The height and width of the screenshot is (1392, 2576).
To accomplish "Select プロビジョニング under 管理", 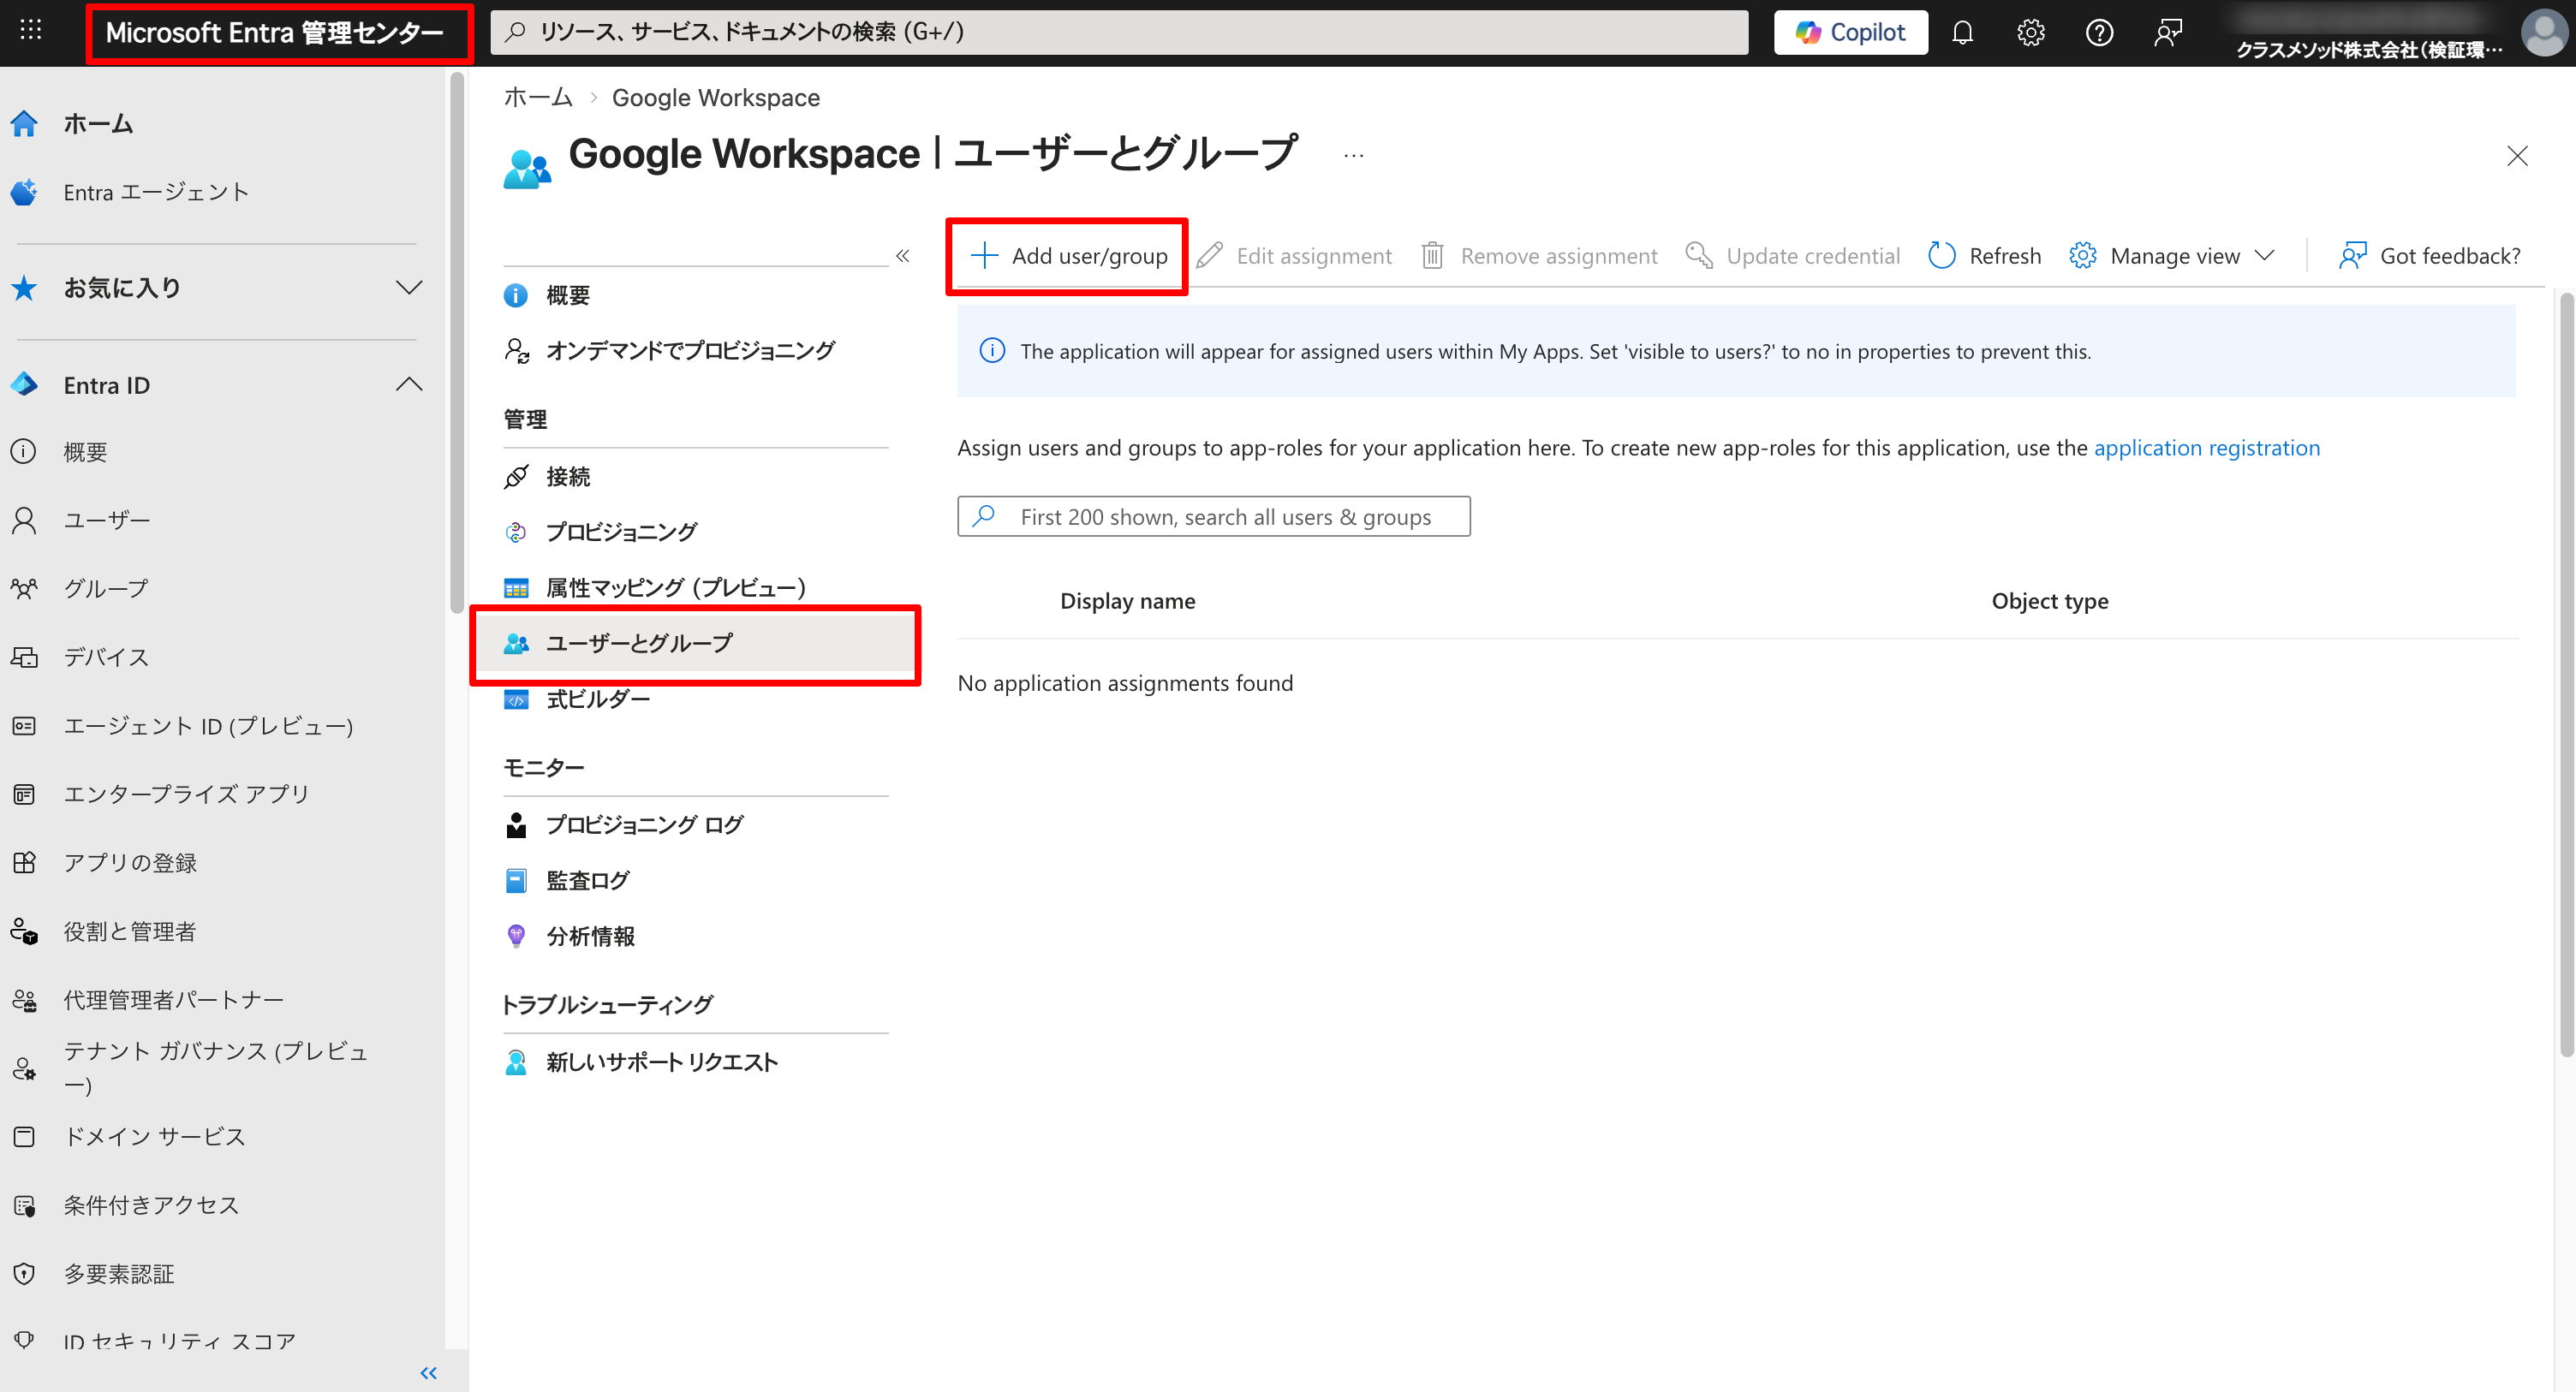I will tap(621, 531).
